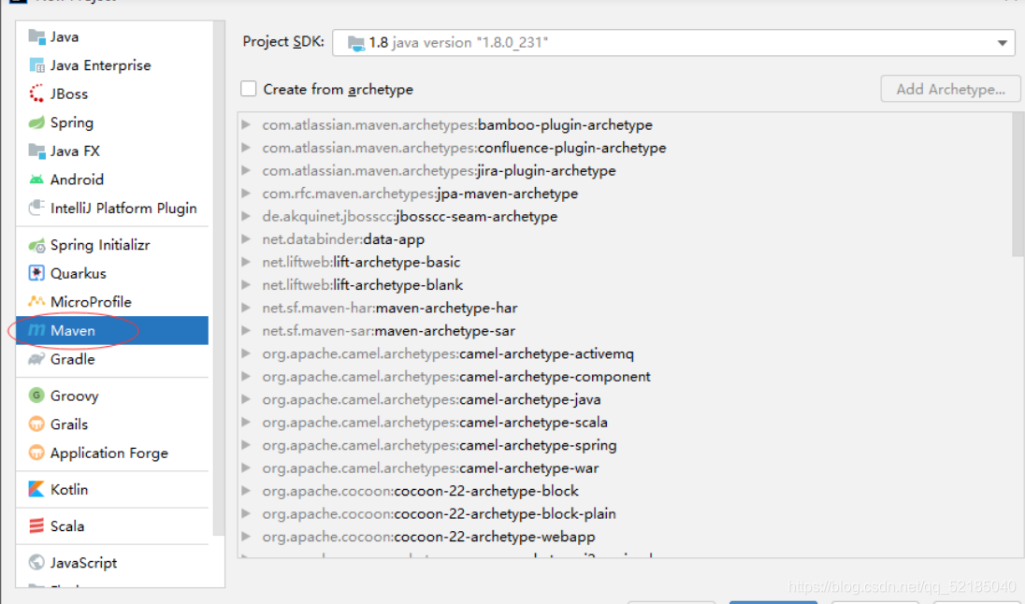Click the Spring leaf icon
The width and height of the screenshot is (1025, 604).
36,122
